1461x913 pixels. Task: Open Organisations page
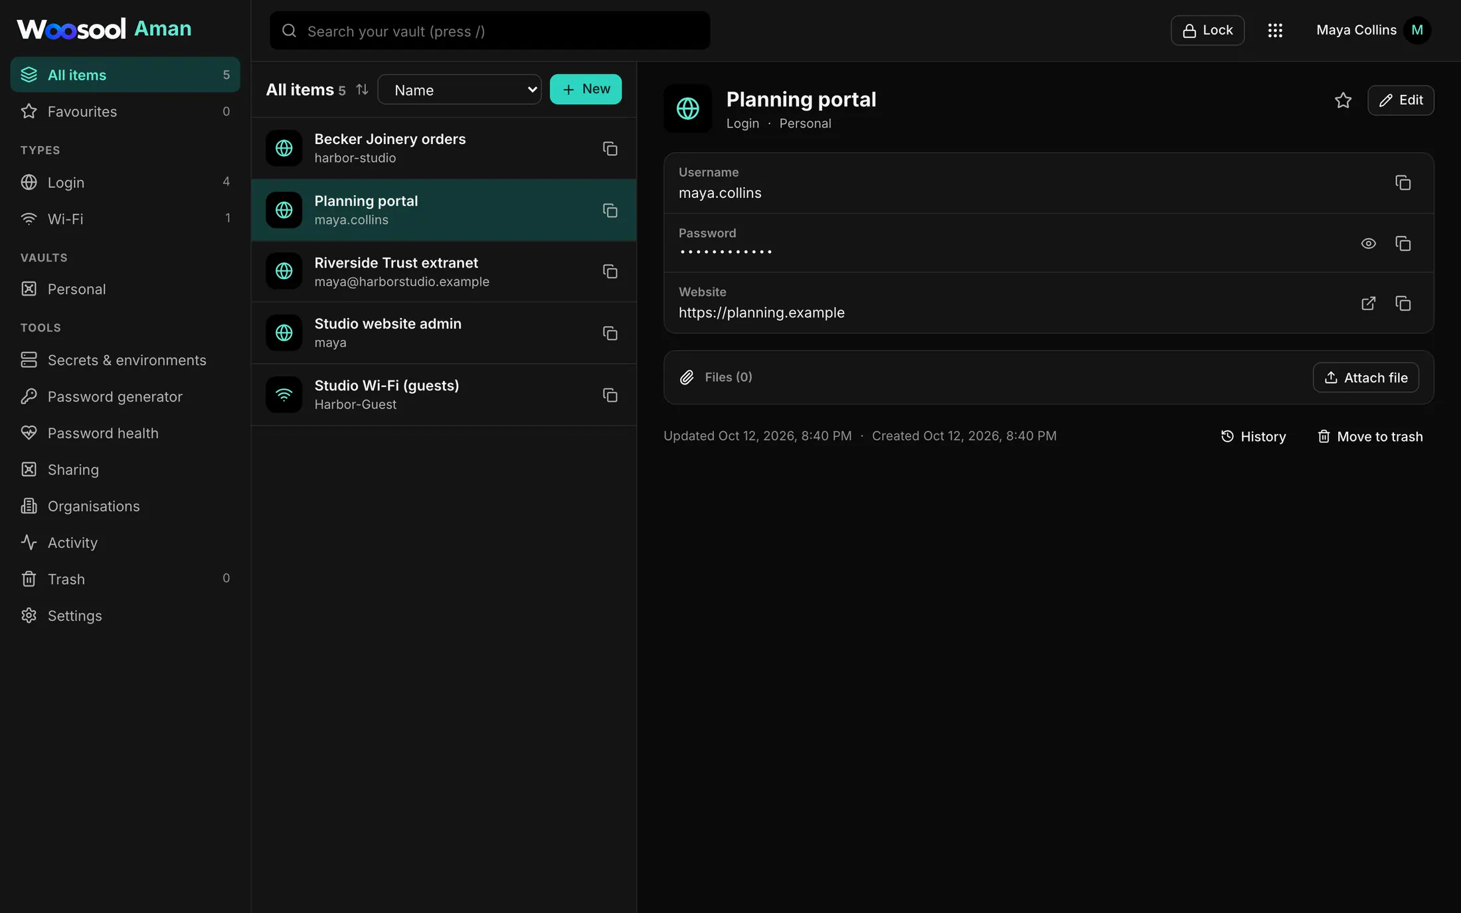[x=125, y=506]
